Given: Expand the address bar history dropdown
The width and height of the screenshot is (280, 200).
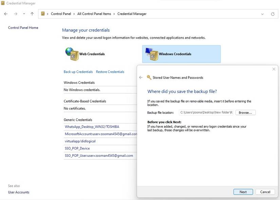Looking at the screenshot, I should pyautogui.click(x=262, y=14).
